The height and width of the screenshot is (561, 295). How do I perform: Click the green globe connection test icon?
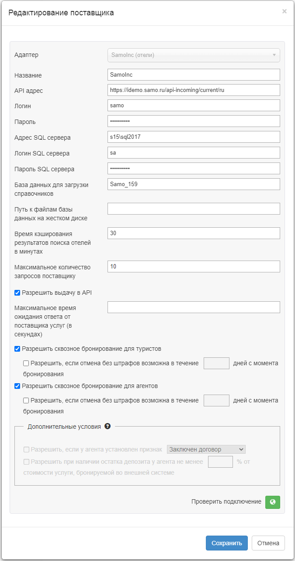coord(272,502)
